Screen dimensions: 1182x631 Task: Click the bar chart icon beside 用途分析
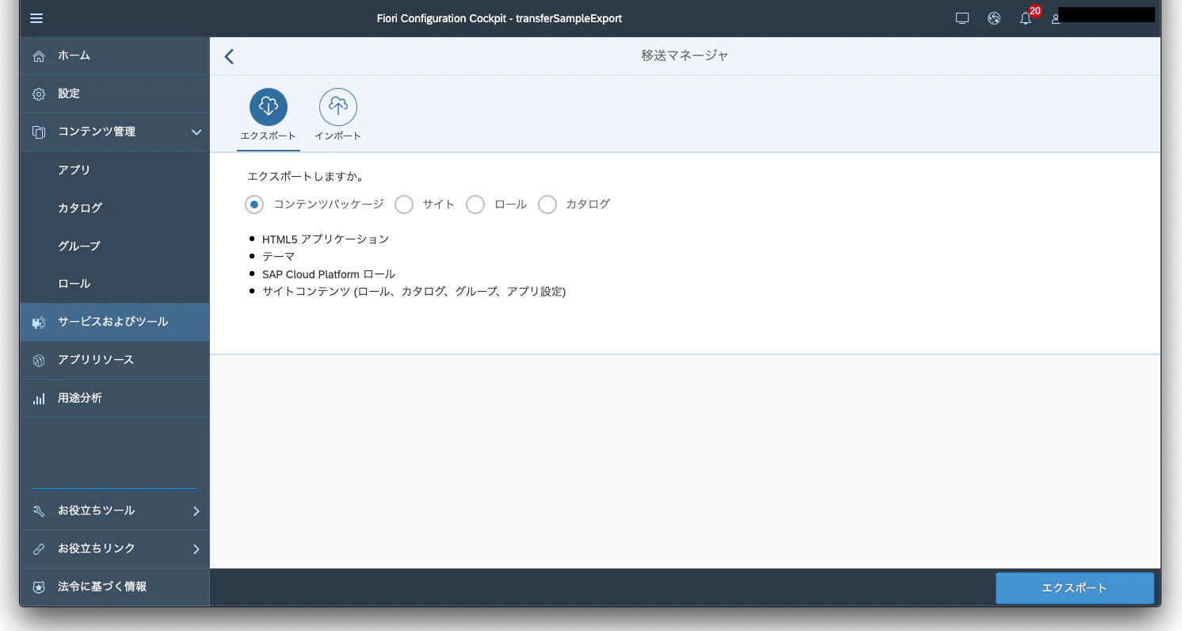(x=38, y=399)
